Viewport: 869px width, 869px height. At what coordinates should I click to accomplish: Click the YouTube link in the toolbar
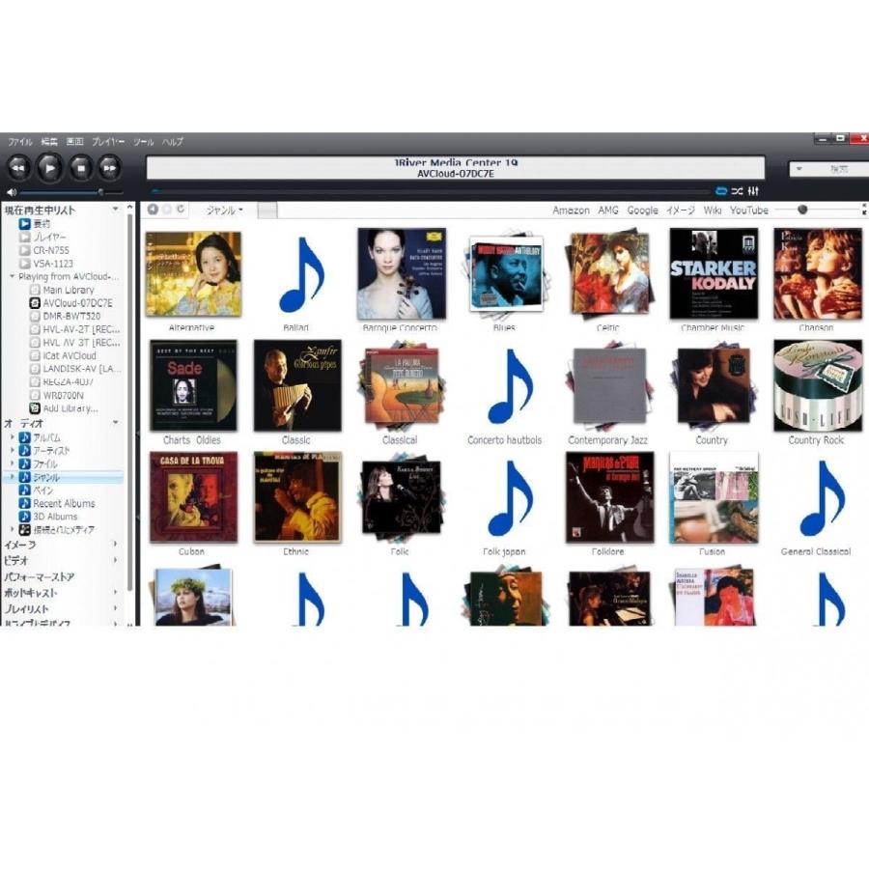(748, 210)
